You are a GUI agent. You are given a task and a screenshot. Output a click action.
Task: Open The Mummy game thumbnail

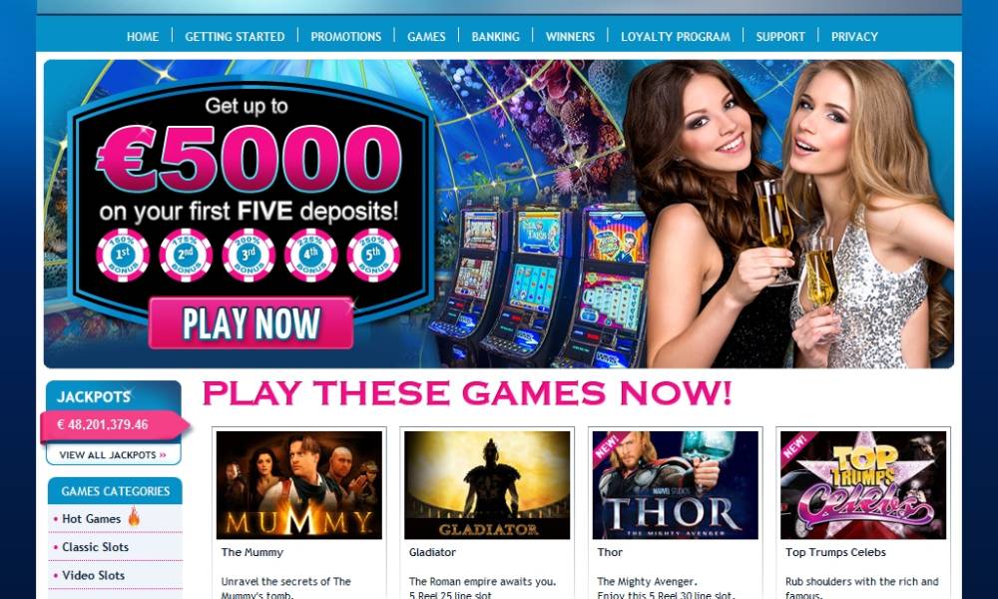tap(299, 485)
